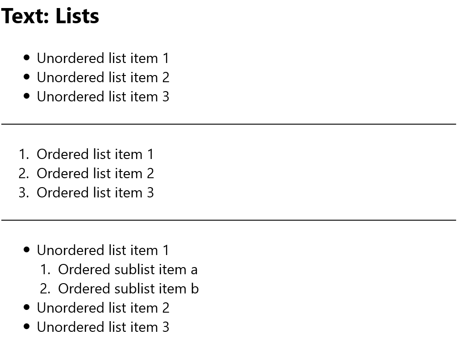Viewport: 457px width, 343px height.
Task: Click the first horizontal divider line
Action: (x=228, y=124)
